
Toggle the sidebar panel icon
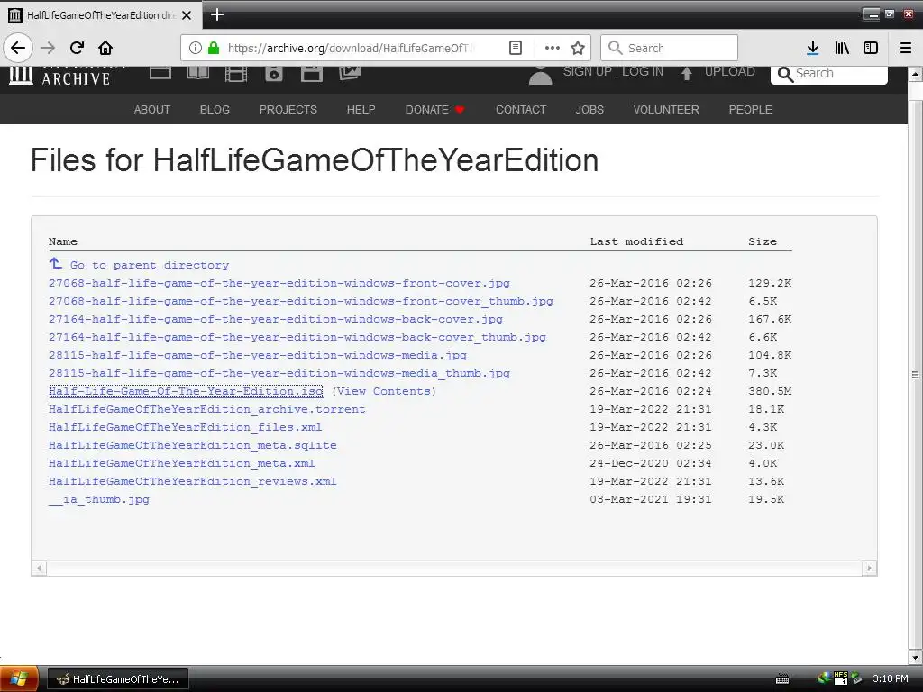point(871,48)
